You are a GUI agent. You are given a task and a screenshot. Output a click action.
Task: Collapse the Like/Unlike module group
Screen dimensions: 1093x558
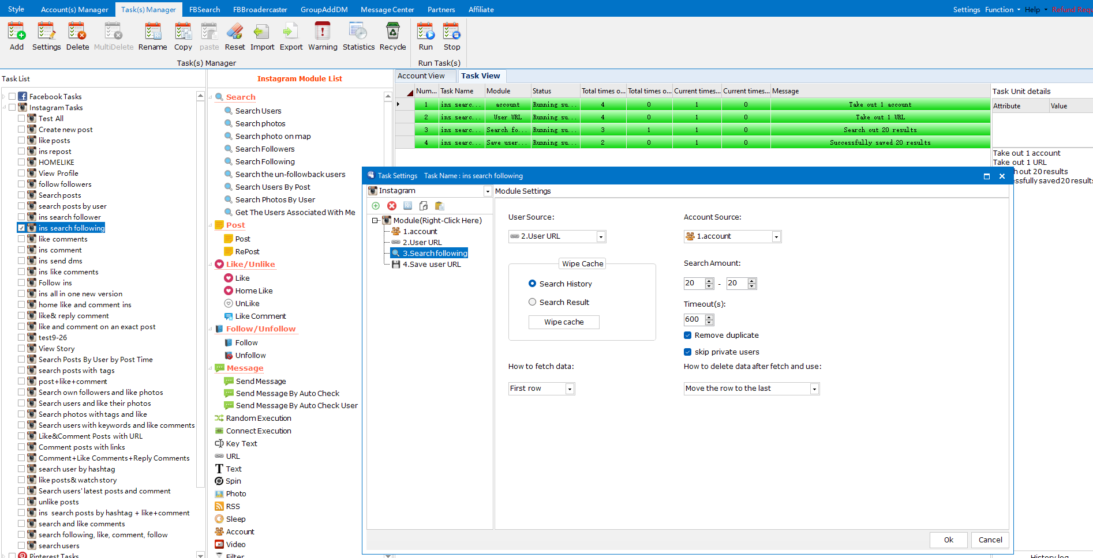pos(211,265)
